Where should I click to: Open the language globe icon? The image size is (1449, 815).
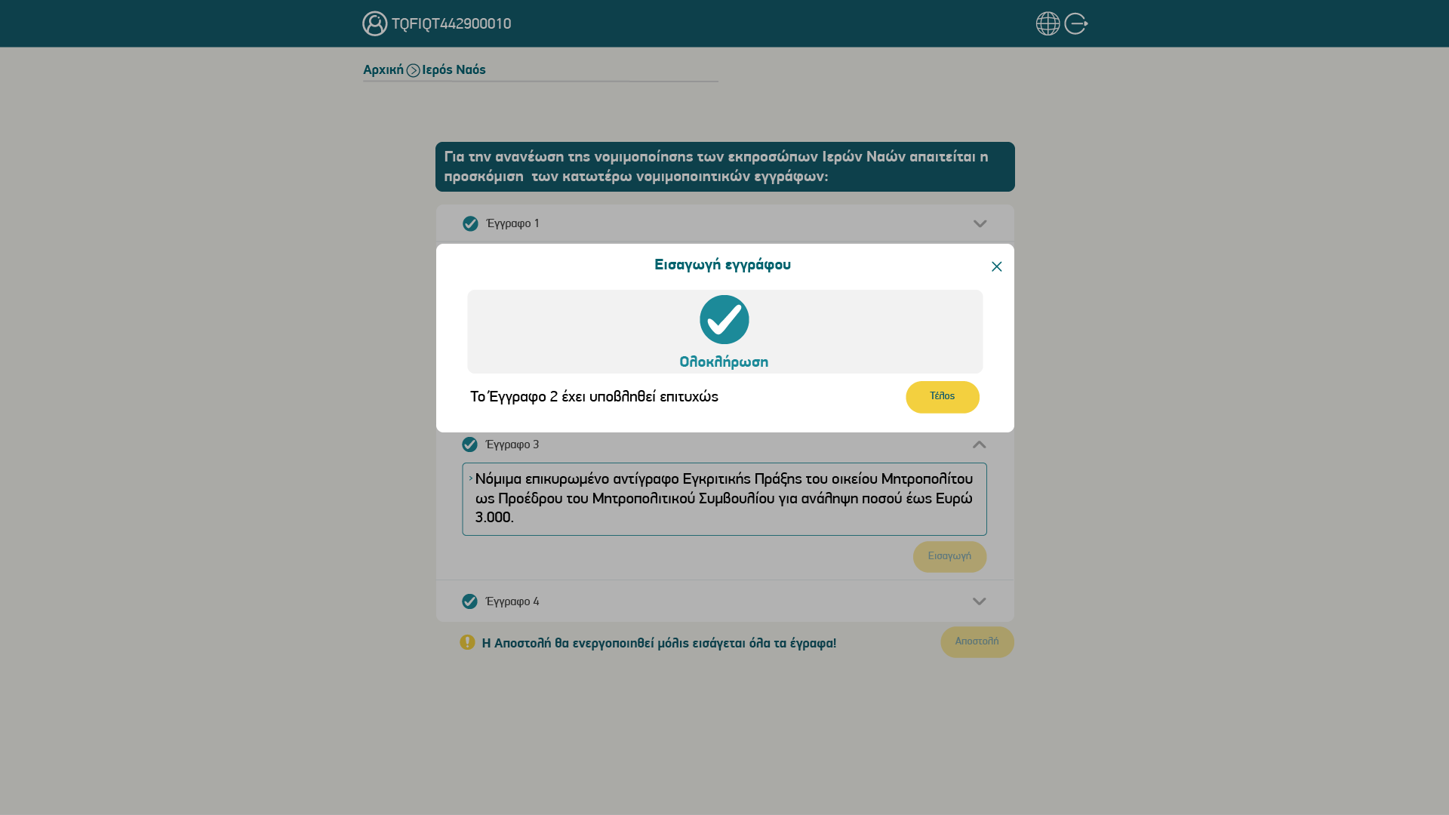point(1048,23)
